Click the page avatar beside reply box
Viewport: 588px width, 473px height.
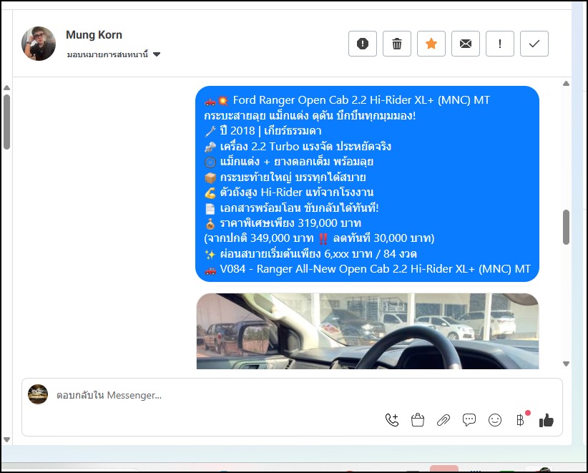pyautogui.click(x=38, y=394)
